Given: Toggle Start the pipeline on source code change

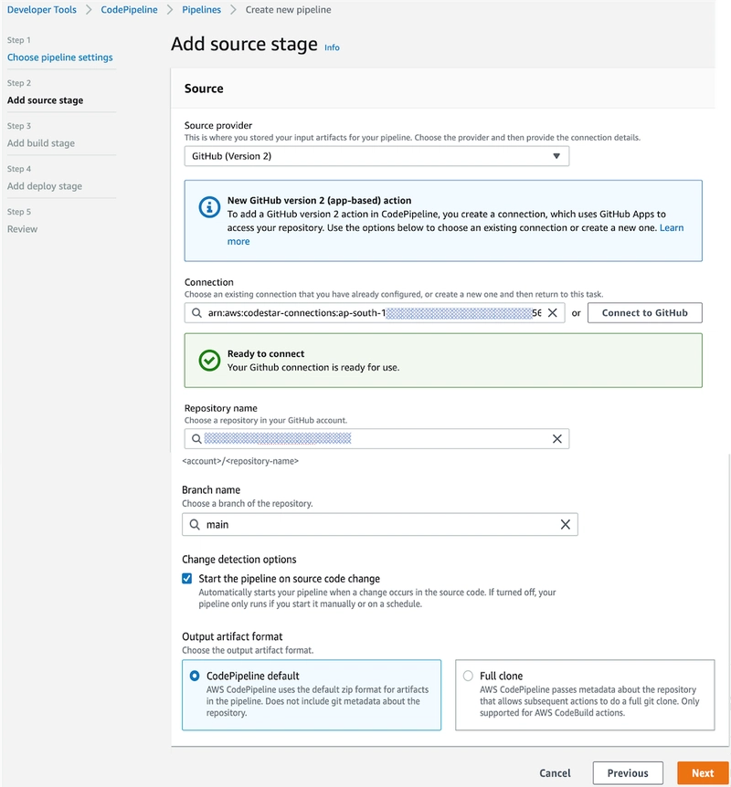Looking at the screenshot, I should coord(187,578).
